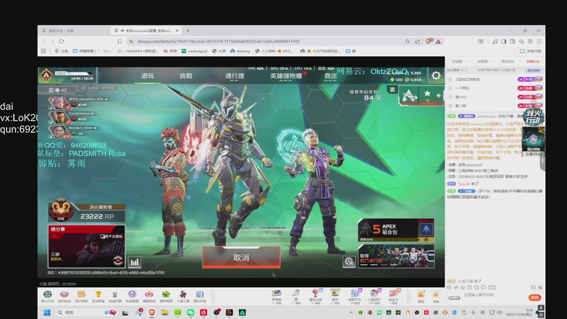This screenshot has height=319, width=567.
Task: Open the 烽火行动 event badge
Action: [x=534, y=116]
